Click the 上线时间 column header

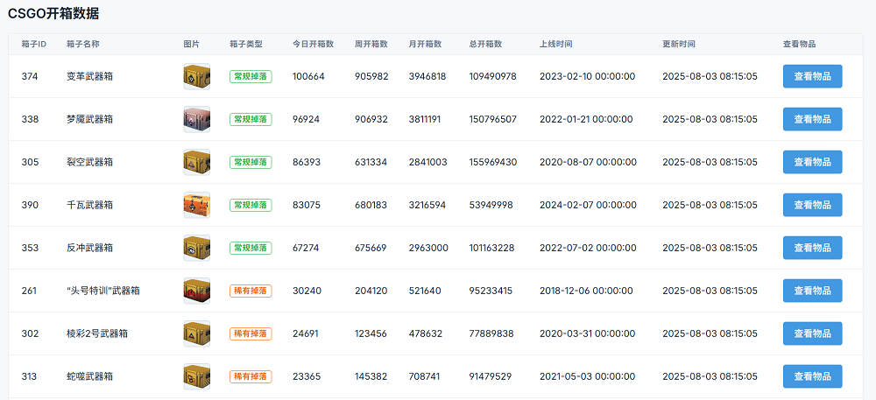point(556,44)
